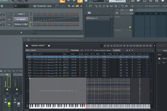
Task: Adjust chromatic channel volume knob
Action: [x=4, y=19]
